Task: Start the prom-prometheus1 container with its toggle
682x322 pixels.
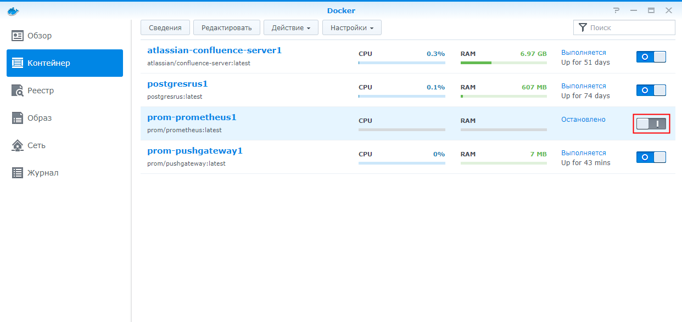Action: (651, 124)
